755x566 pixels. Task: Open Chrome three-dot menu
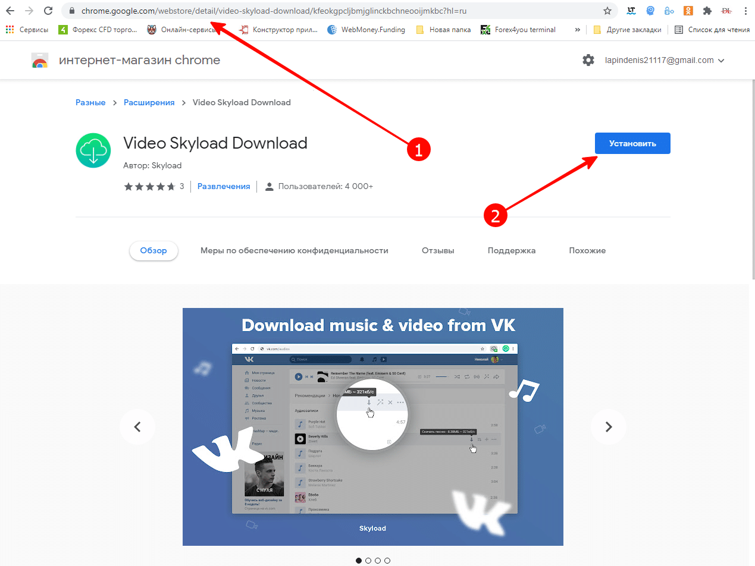(745, 11)
